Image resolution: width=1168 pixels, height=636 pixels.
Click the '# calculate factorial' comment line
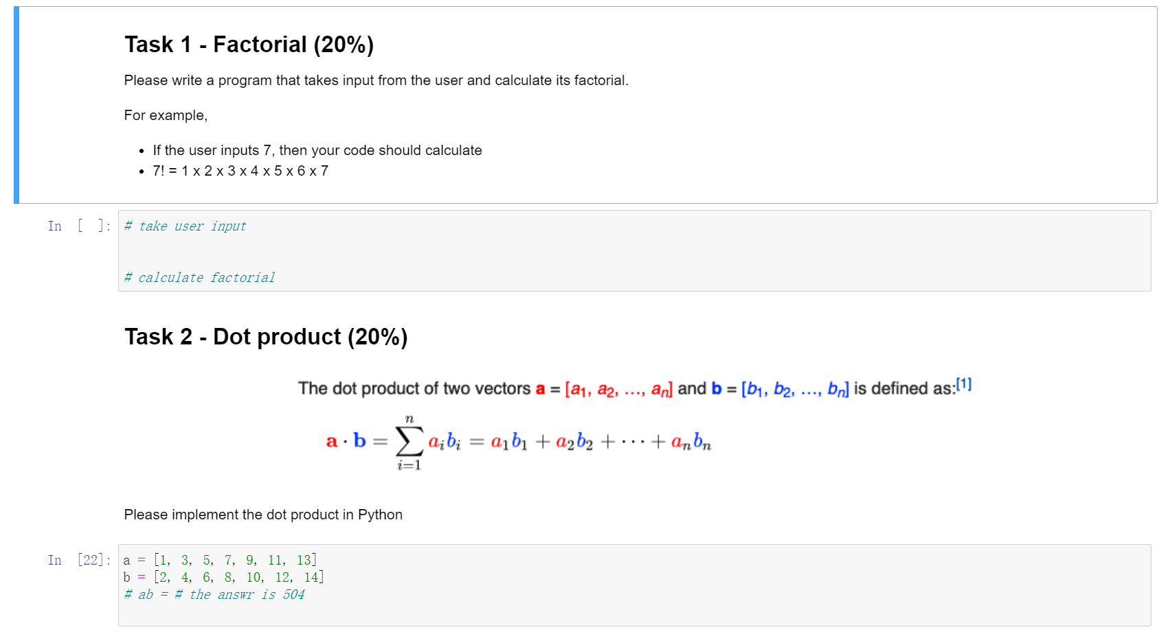199,277
